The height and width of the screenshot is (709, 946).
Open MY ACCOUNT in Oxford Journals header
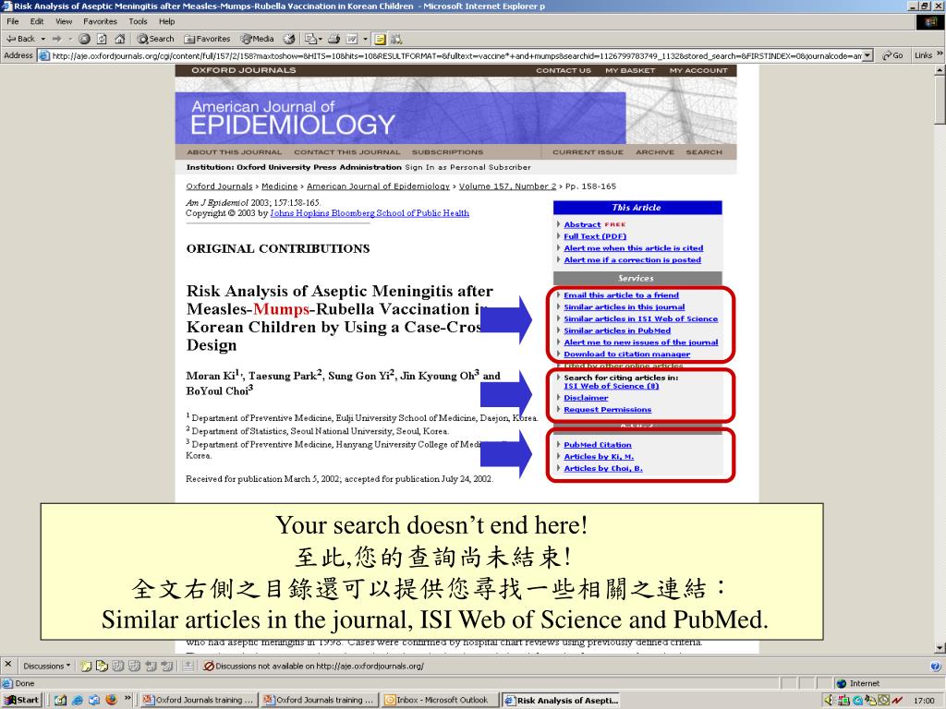tap(698, 70)
